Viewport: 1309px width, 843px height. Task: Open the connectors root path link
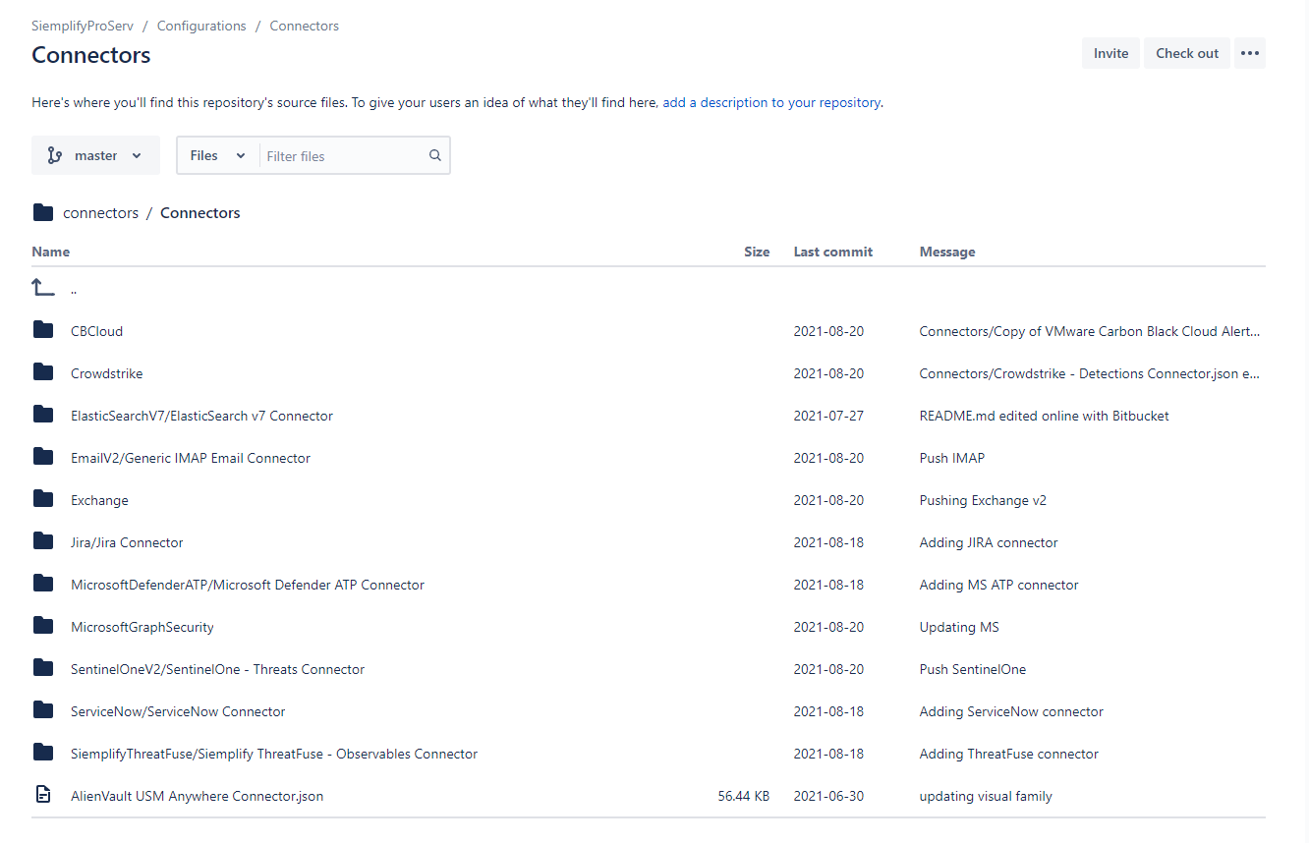[x=100, y=213]
